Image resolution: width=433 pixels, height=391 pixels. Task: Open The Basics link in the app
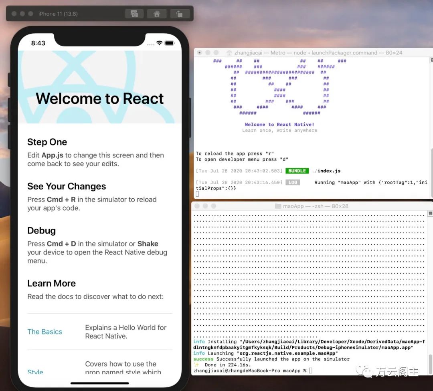(x=45, y=332)
